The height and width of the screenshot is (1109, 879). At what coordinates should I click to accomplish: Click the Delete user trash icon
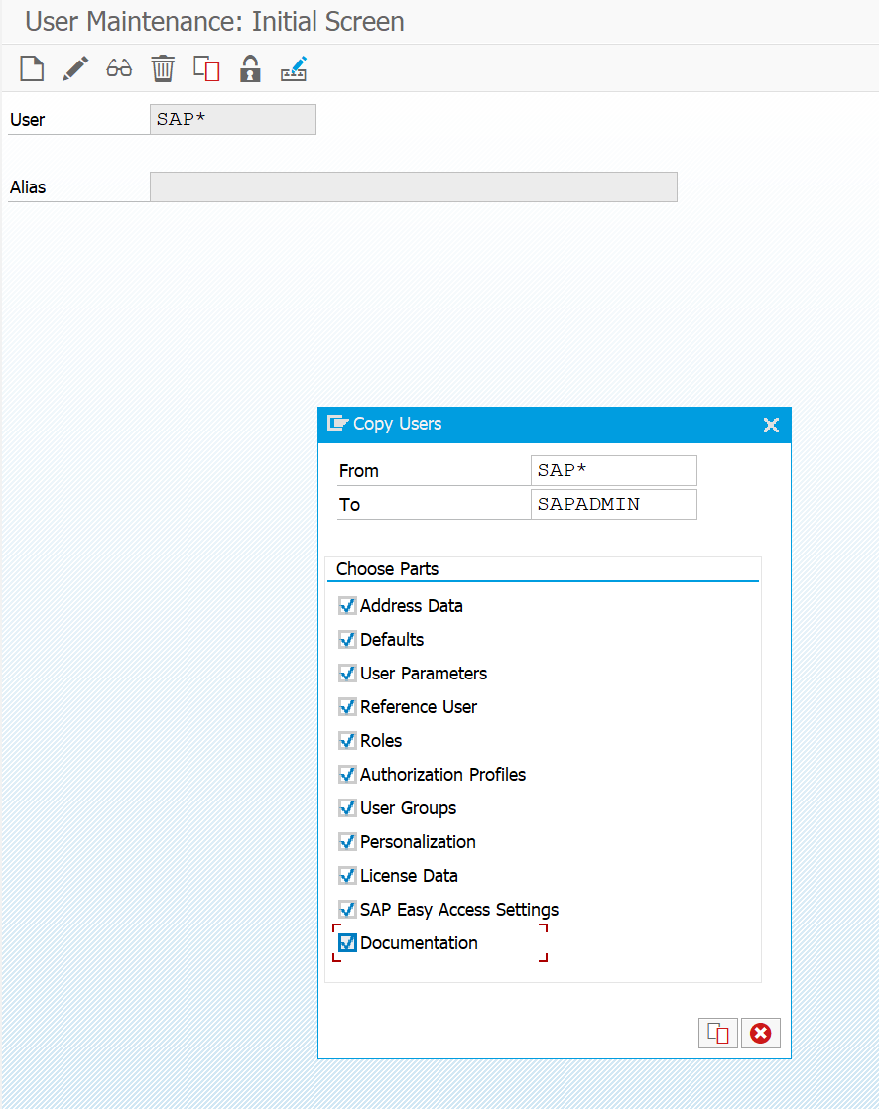(x=163, y=68)
